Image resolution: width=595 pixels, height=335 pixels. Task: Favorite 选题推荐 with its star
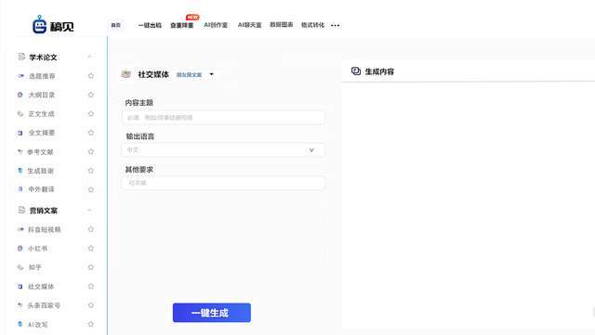click(91, 76)
